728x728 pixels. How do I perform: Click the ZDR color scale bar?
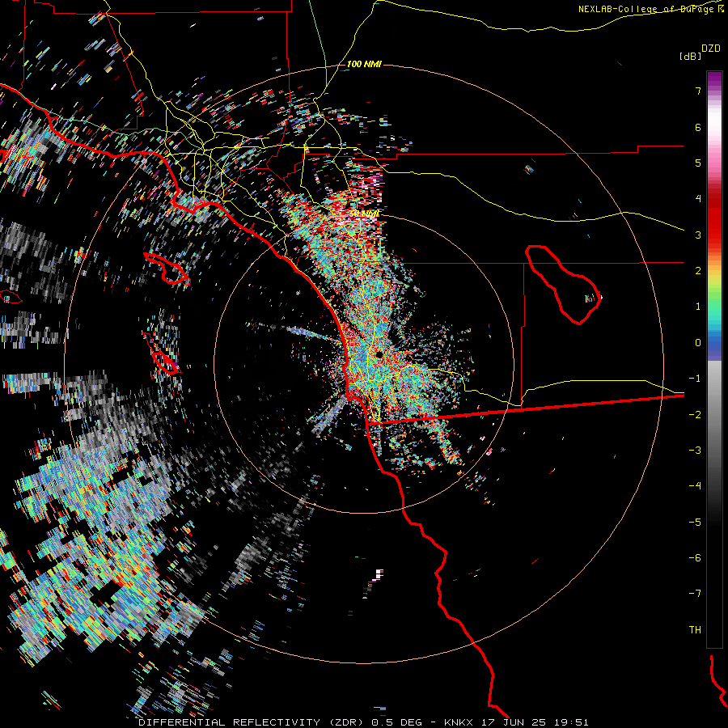pyautogui.click(x=714, y=359)
